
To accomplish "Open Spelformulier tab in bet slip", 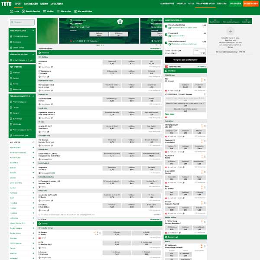I will tap(215, 21).
